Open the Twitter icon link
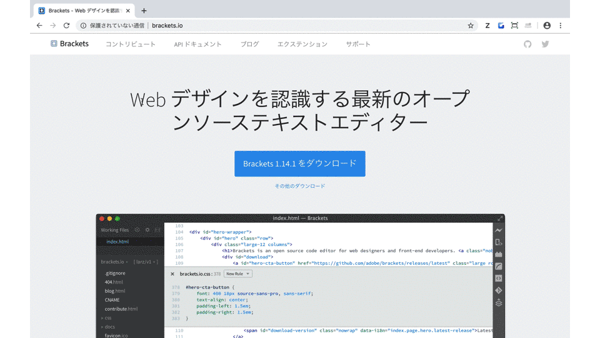Image resolution: width=600 pixels, height=338 pixels. tap(545, 44)
